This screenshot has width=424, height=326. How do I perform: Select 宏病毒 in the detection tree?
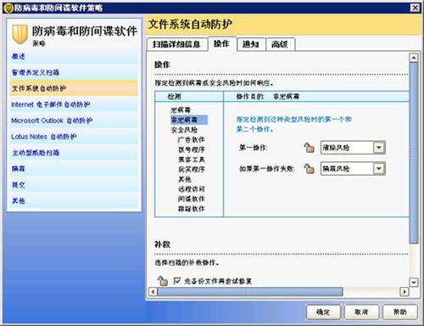click(181, 110)
